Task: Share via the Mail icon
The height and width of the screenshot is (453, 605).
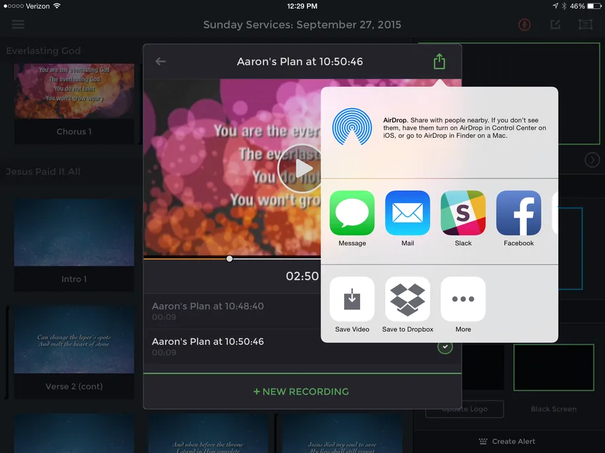Action: (408, 213)
